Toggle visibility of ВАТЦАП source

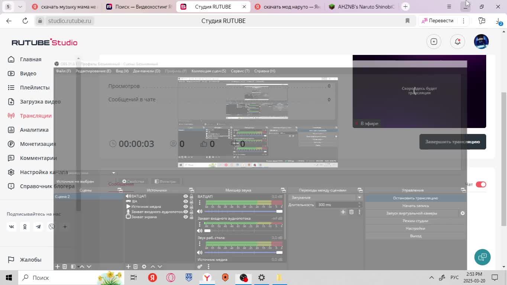pyautogui.click(x=185, y=196)
